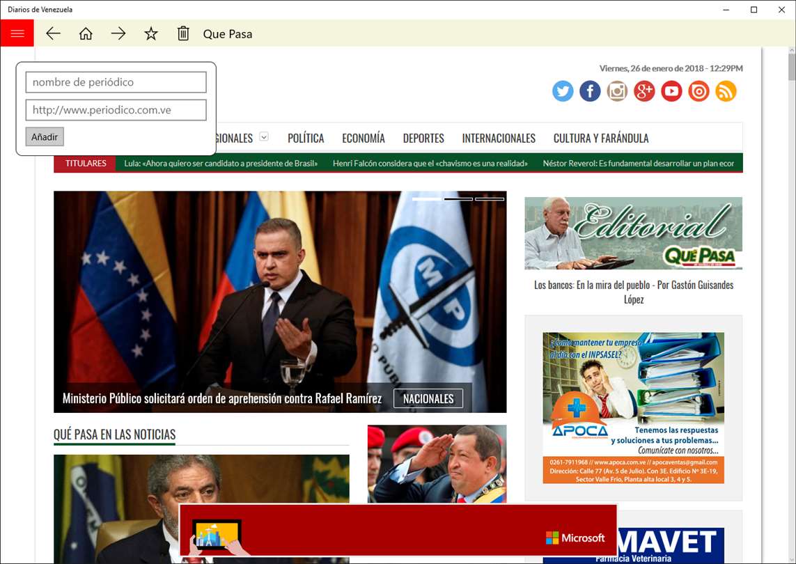The image size is (796, 564).
Task: Click the Añadir button
Action: 45,136
